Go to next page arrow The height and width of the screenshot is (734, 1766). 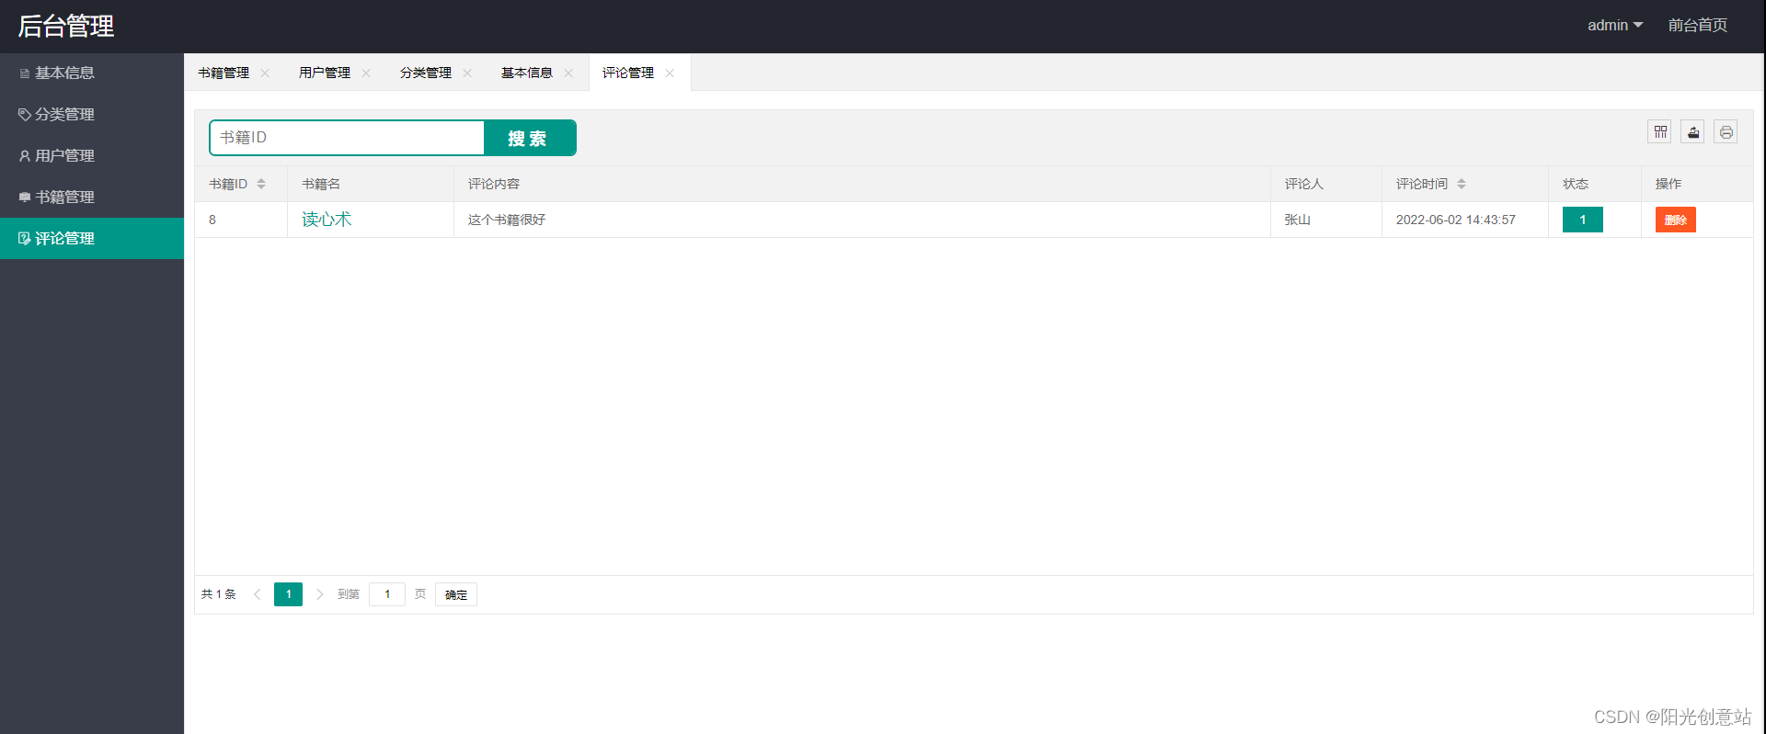tap(319, 594)
